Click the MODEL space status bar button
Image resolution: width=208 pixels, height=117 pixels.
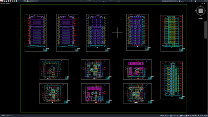162,116
